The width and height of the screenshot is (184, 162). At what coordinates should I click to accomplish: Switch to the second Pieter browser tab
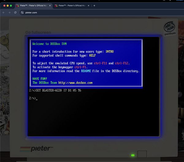click(72, 6)
